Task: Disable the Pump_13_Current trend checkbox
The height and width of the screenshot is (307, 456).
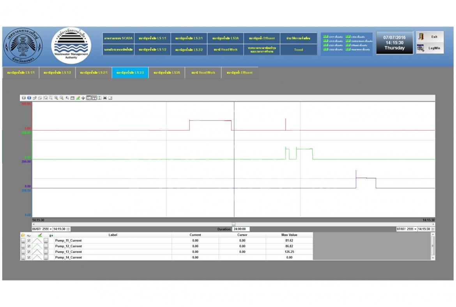Action: [x=29, y=252]
